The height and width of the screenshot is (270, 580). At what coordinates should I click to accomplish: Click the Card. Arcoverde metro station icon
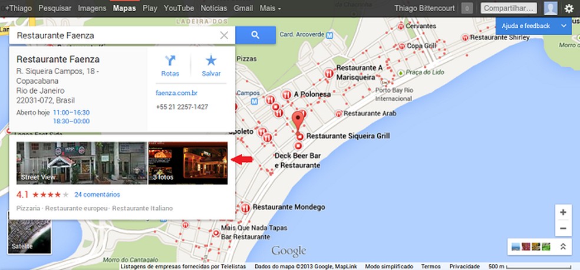pos(330,35)
